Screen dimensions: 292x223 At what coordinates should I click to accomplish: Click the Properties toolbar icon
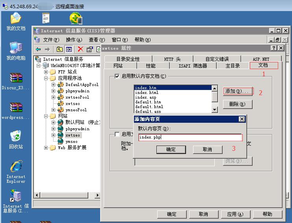(89, 49)
